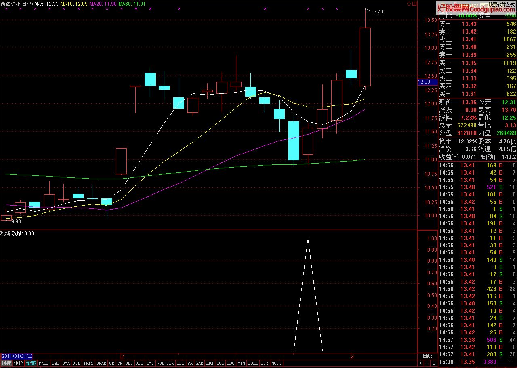Image resolution: width=517 pixels, height=368 pixels.
Task: Click the 买五 13.31 buy order row
Action: click(x=478, y=94)
